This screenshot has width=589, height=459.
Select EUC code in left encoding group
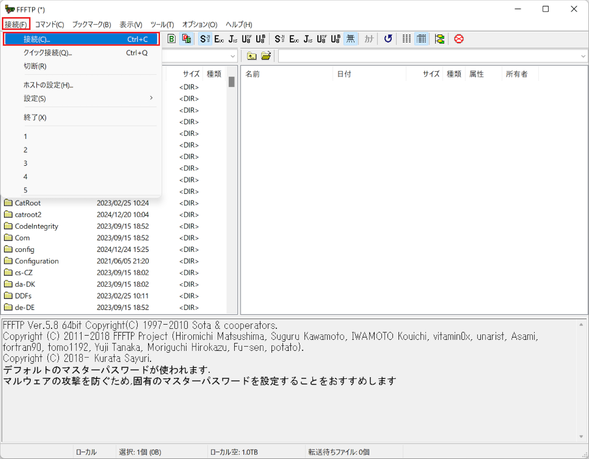pos(219,39)
